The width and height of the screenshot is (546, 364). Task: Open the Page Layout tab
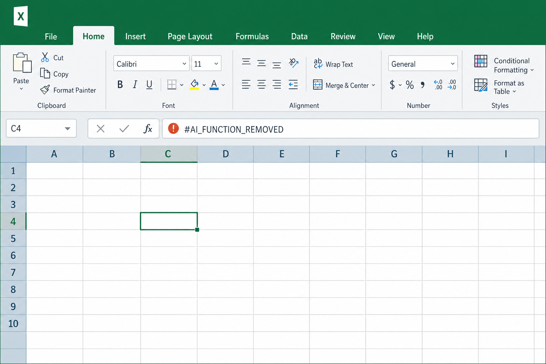190,36
